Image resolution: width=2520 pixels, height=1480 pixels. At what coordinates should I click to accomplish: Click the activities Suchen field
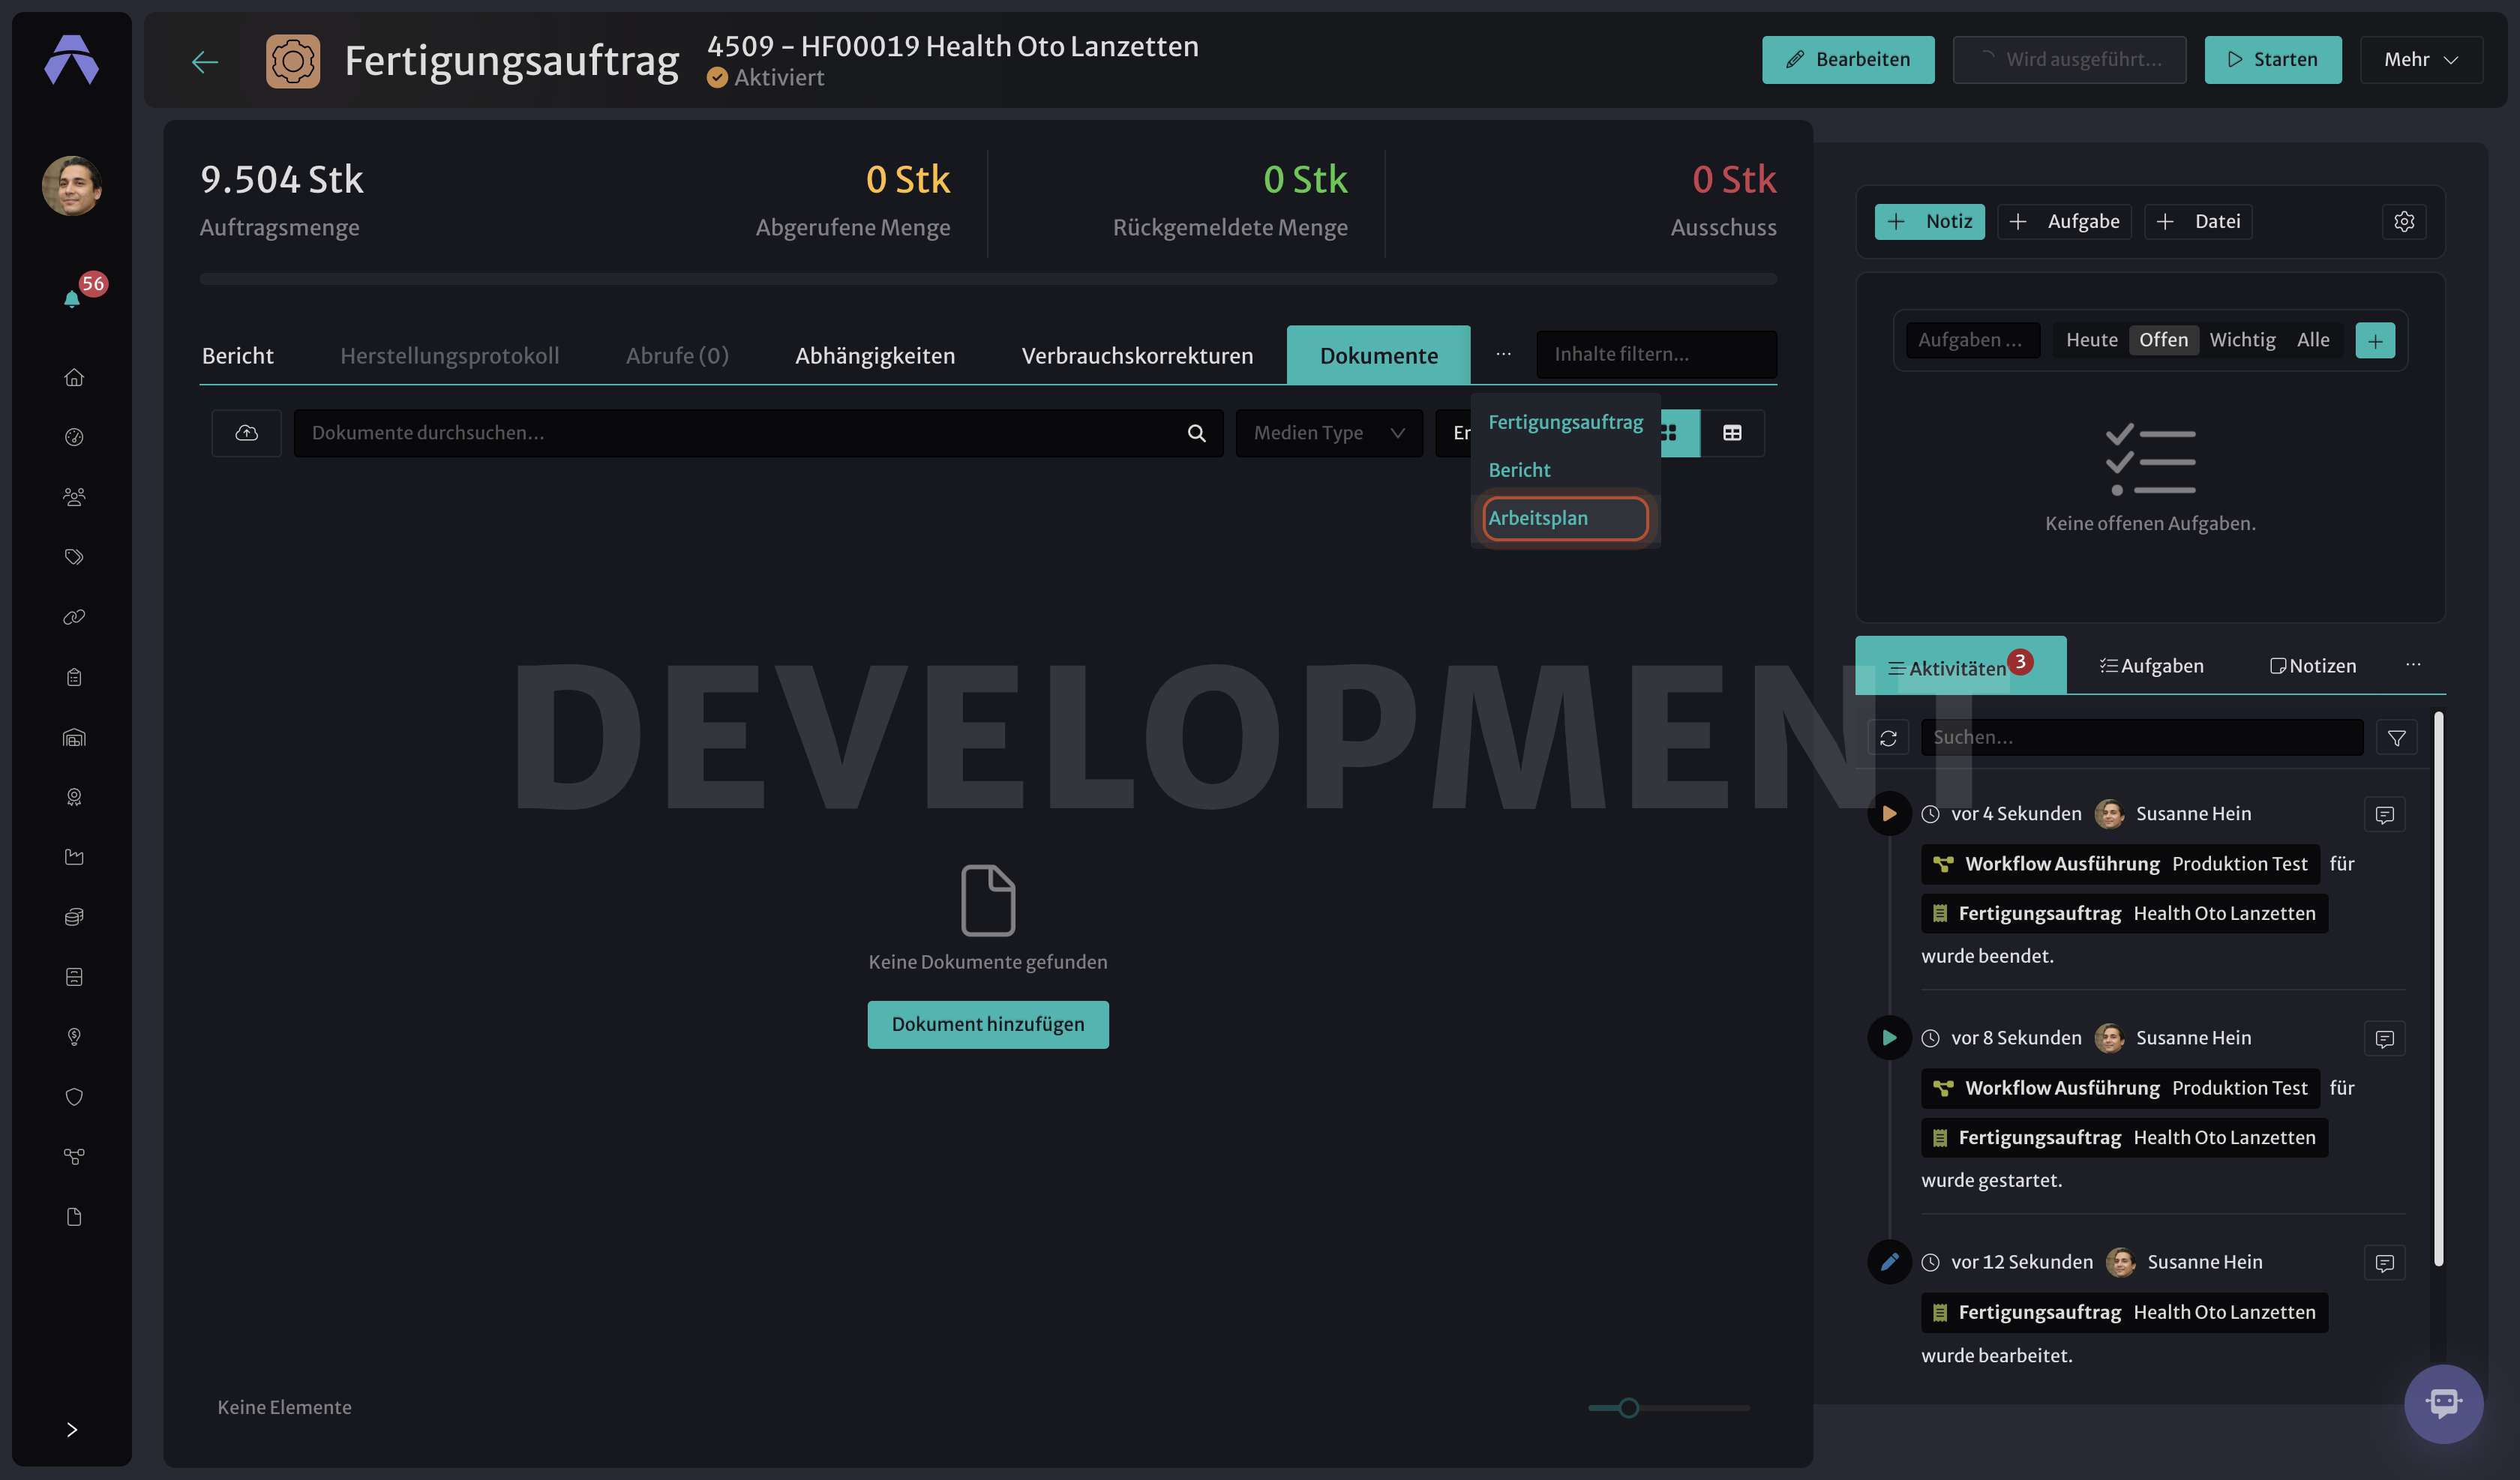[x=2142, y=738]
